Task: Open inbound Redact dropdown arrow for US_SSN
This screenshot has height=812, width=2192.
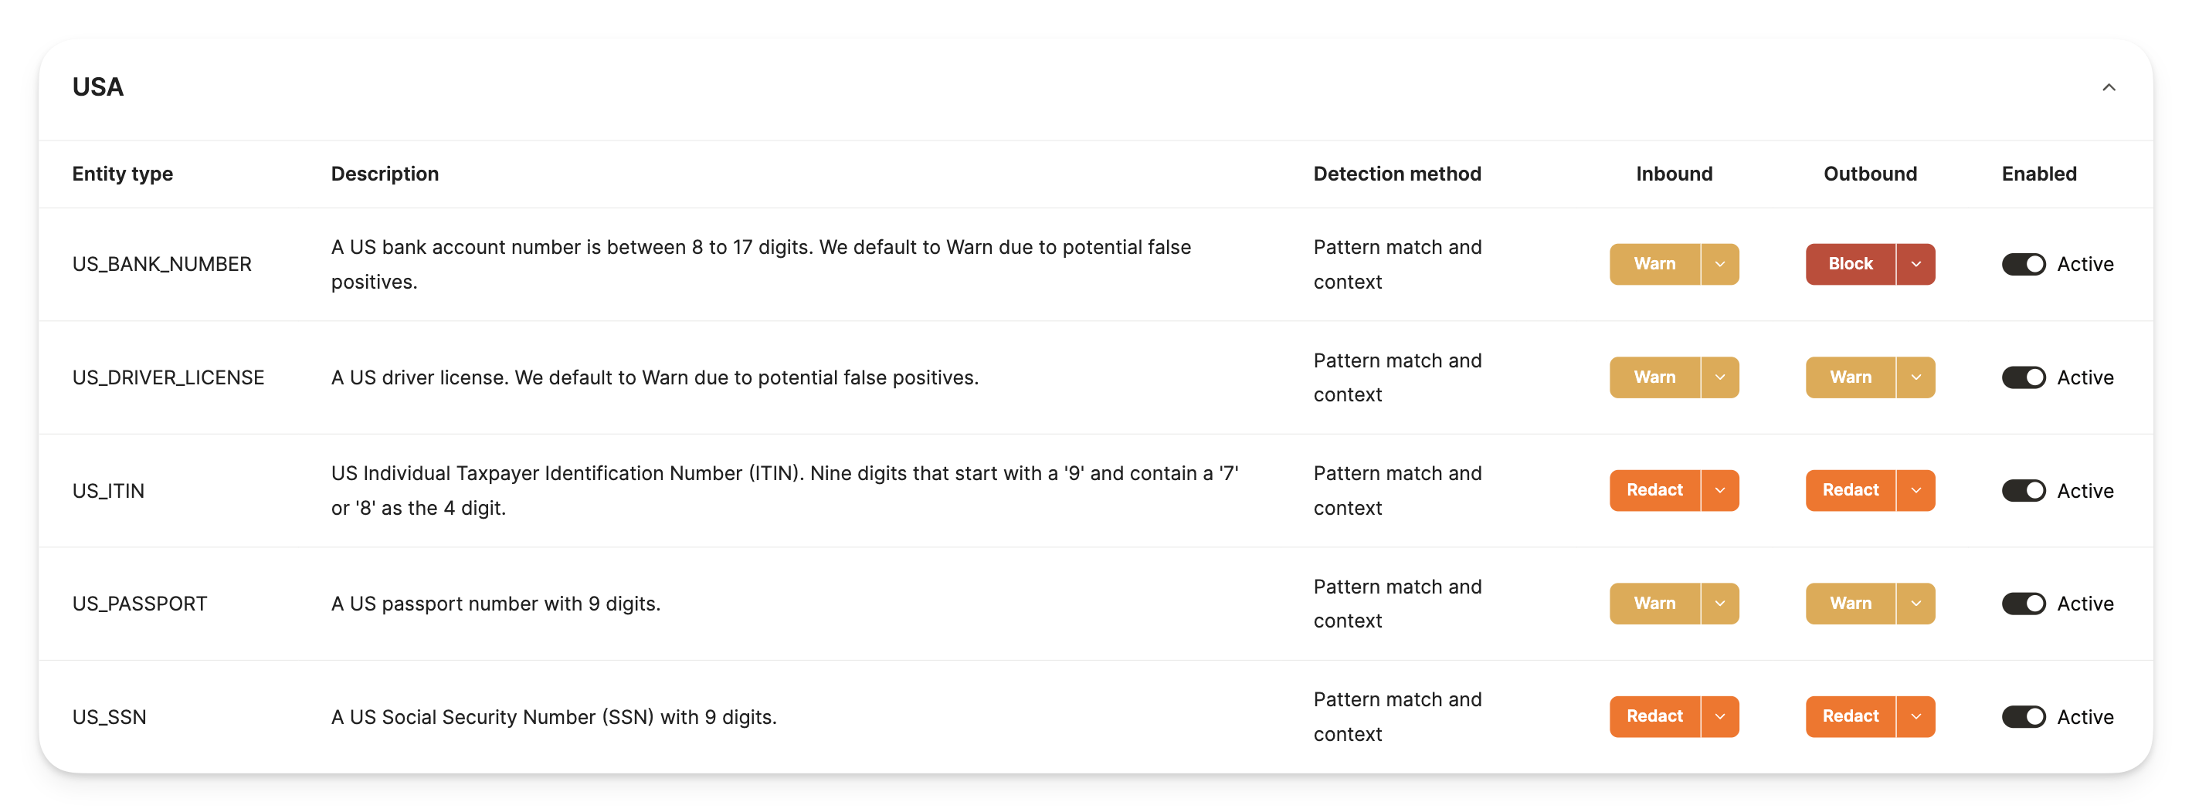Action: pos(1720,717)
